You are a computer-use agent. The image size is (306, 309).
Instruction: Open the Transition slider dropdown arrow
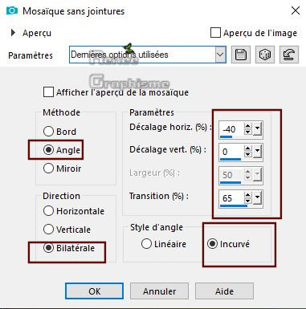coord(257,198)
